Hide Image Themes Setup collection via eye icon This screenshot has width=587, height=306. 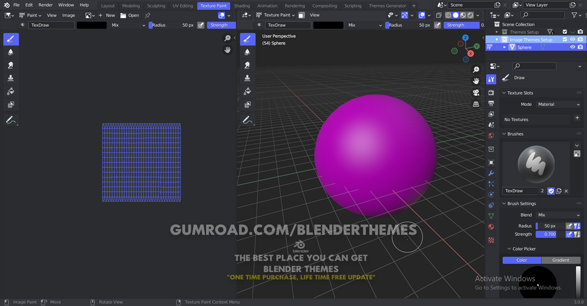click(572, 39)
